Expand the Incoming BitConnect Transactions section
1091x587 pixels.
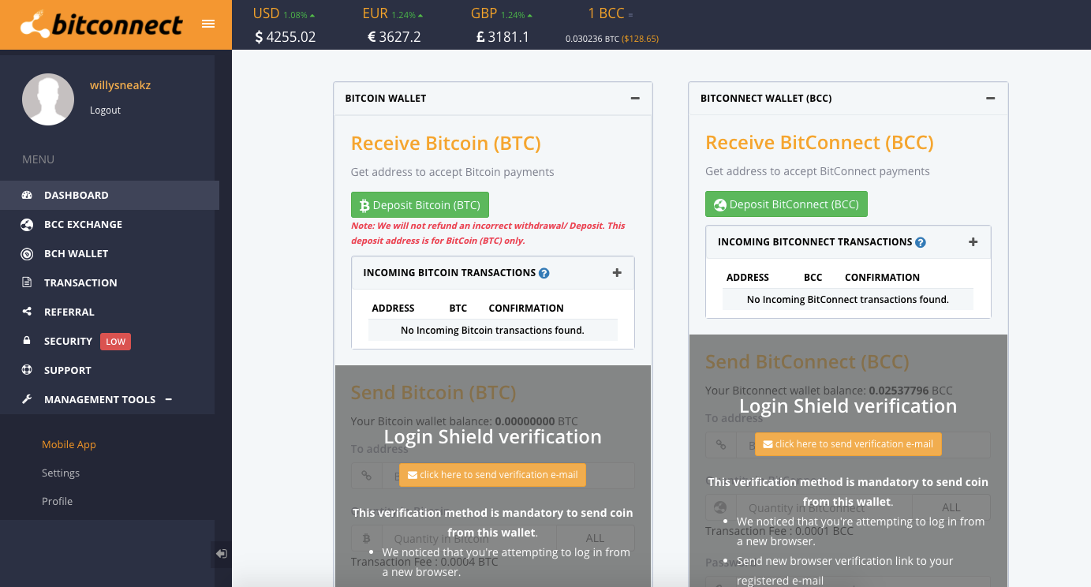pos(973,242)
